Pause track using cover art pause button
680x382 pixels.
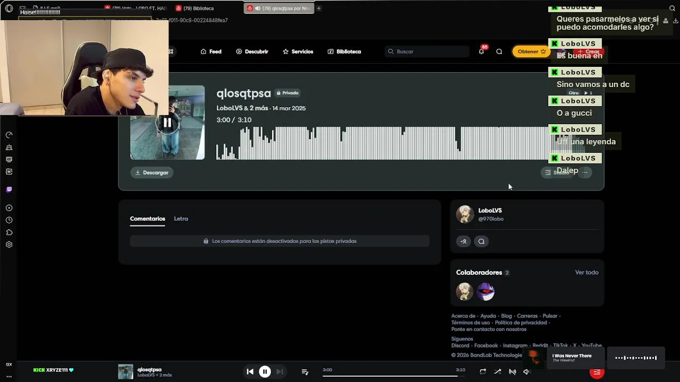click(x=167, y=123)
